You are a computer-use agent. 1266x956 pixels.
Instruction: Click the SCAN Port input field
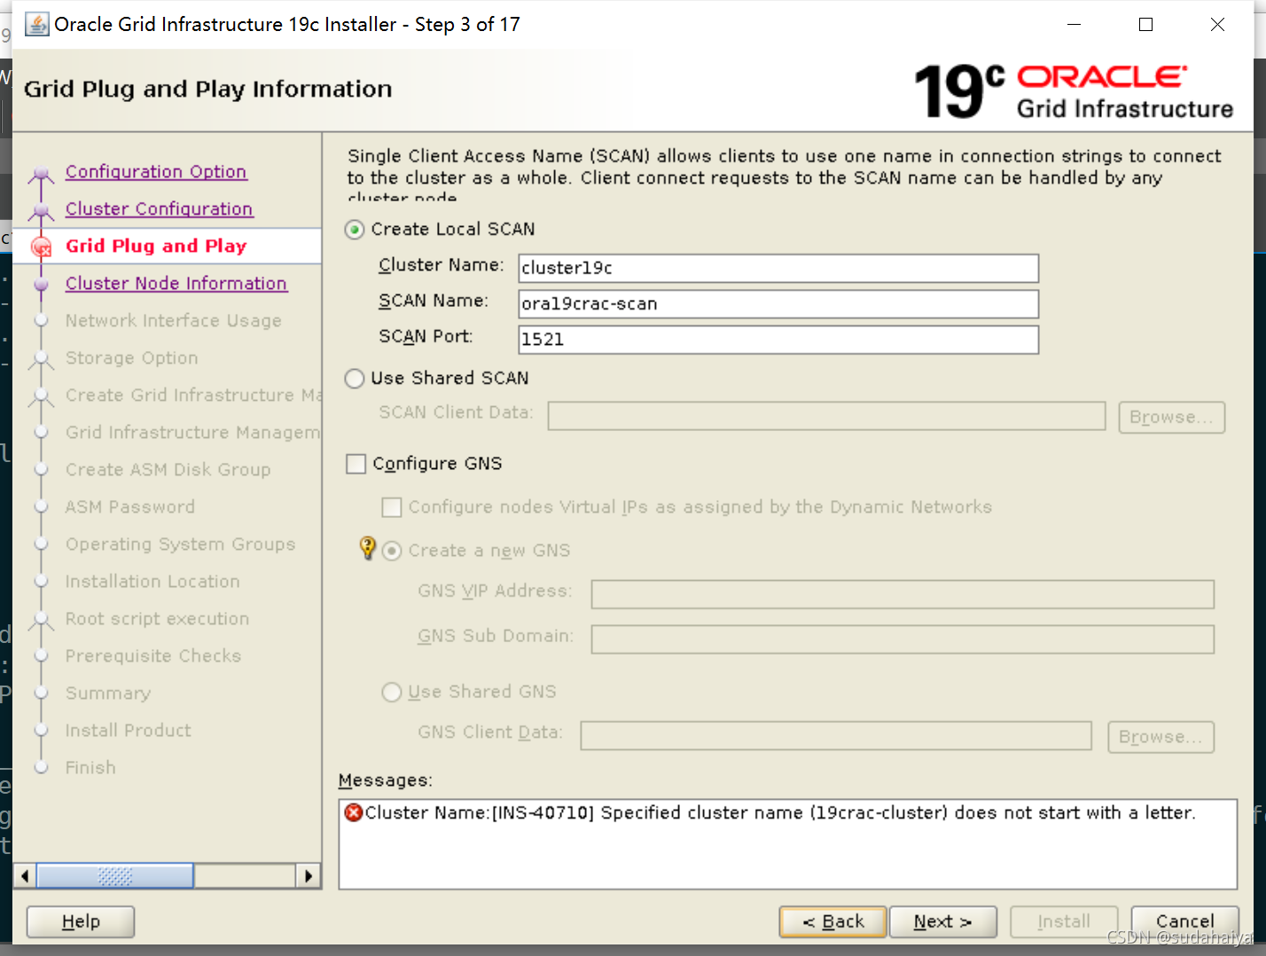point(778,339)
